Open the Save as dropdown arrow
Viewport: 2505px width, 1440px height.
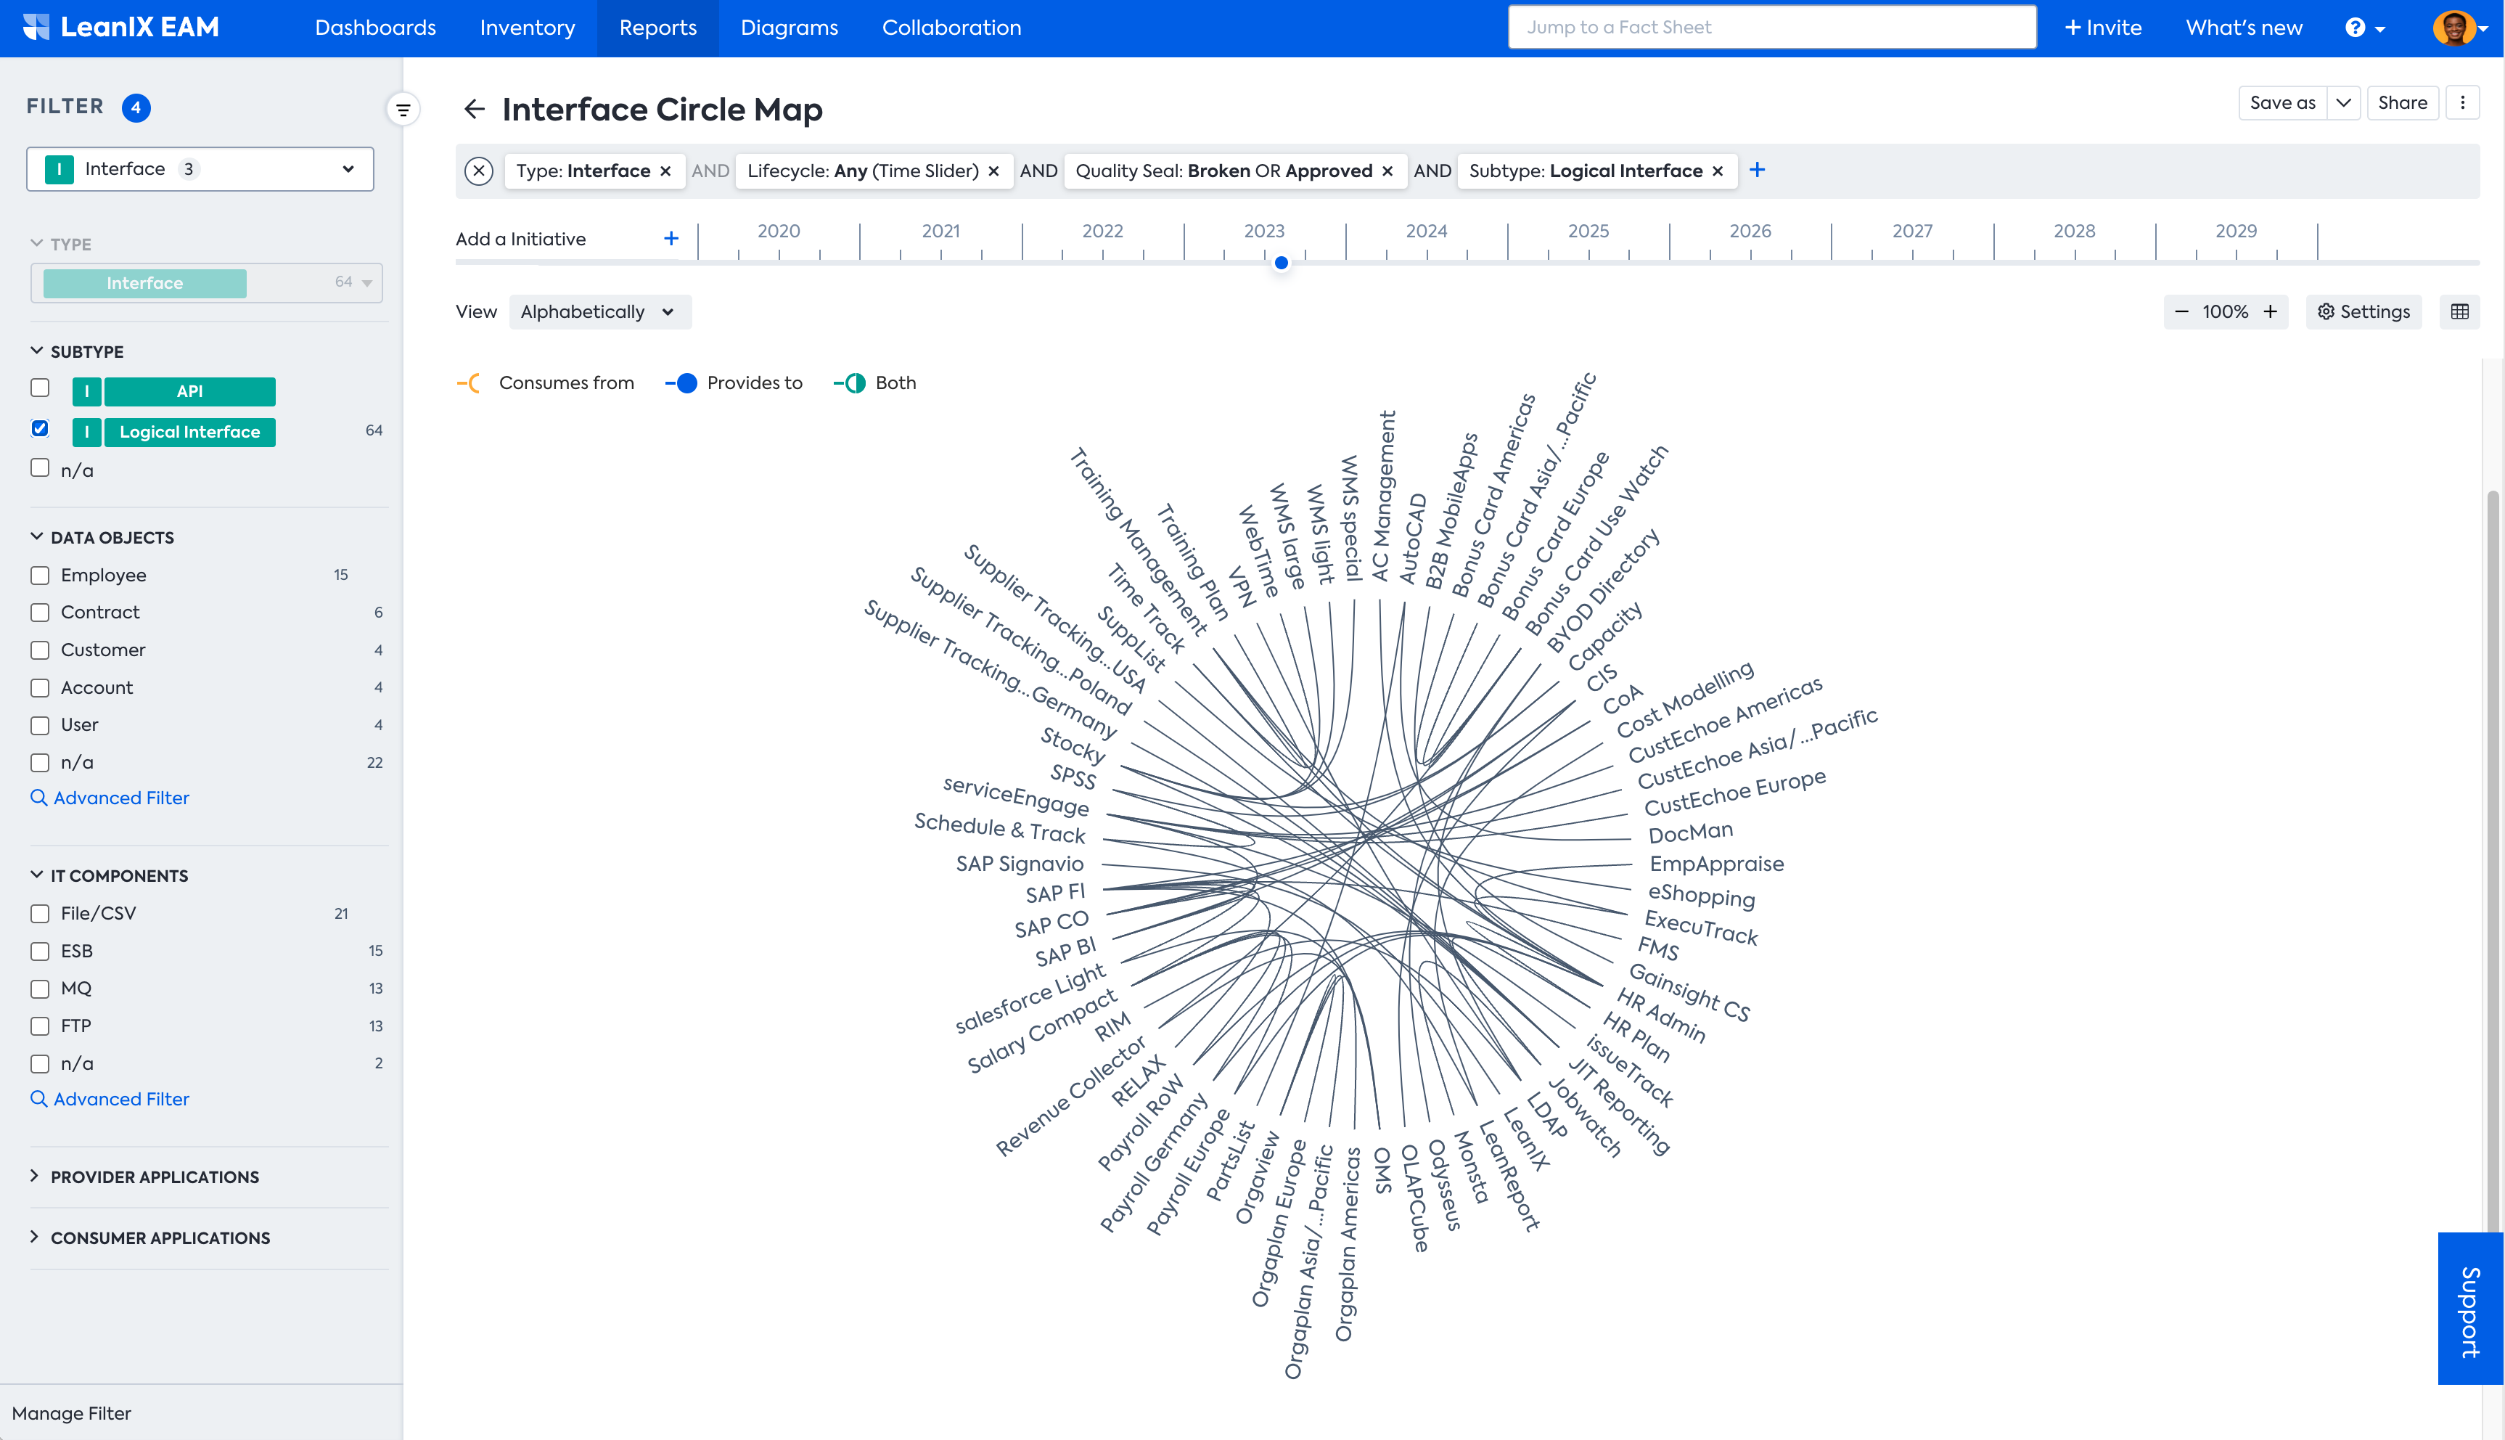[x=2343, y=103]
